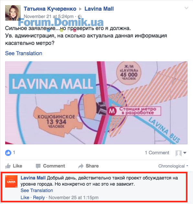Click See Translation under the post text
Screen dimensions: 193x204
24,53
